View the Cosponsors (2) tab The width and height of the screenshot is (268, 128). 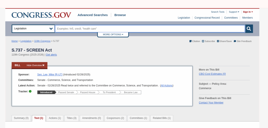pyautogui.click(x=115, y=118)
